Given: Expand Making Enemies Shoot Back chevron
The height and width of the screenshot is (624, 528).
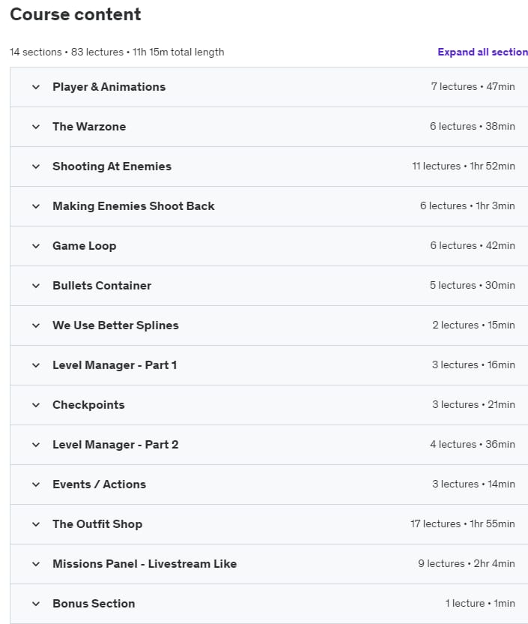Looking at the screenshot, I should [x=36, y=206].
